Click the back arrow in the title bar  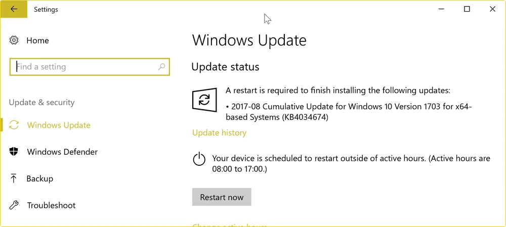pyautogui.click(x=14, y=9)
